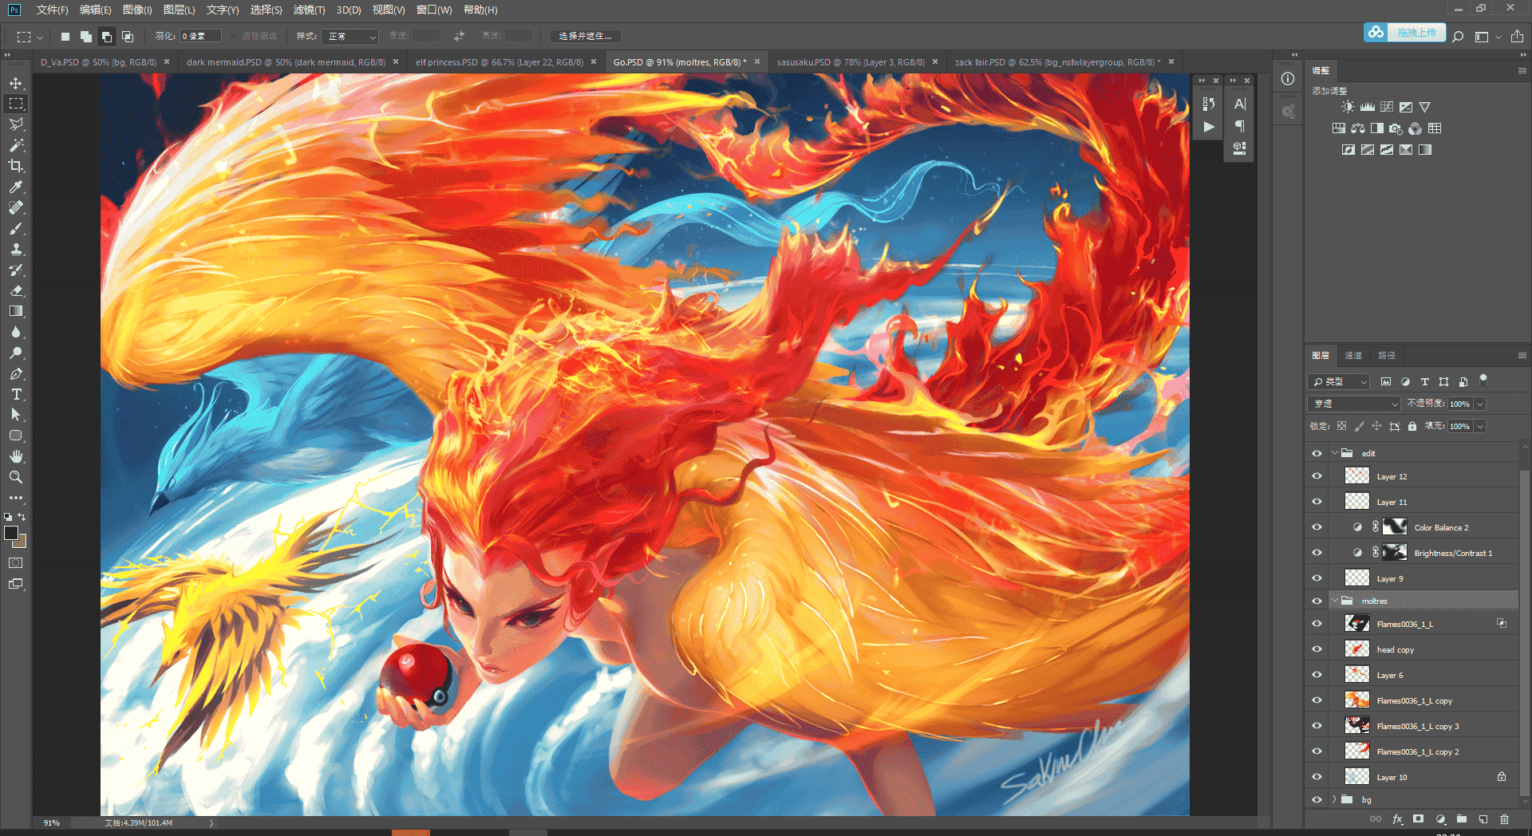Click the 选择并遮住... button
The width and height of the screenshot is (1532, 836).
click(x=586, y=37)
